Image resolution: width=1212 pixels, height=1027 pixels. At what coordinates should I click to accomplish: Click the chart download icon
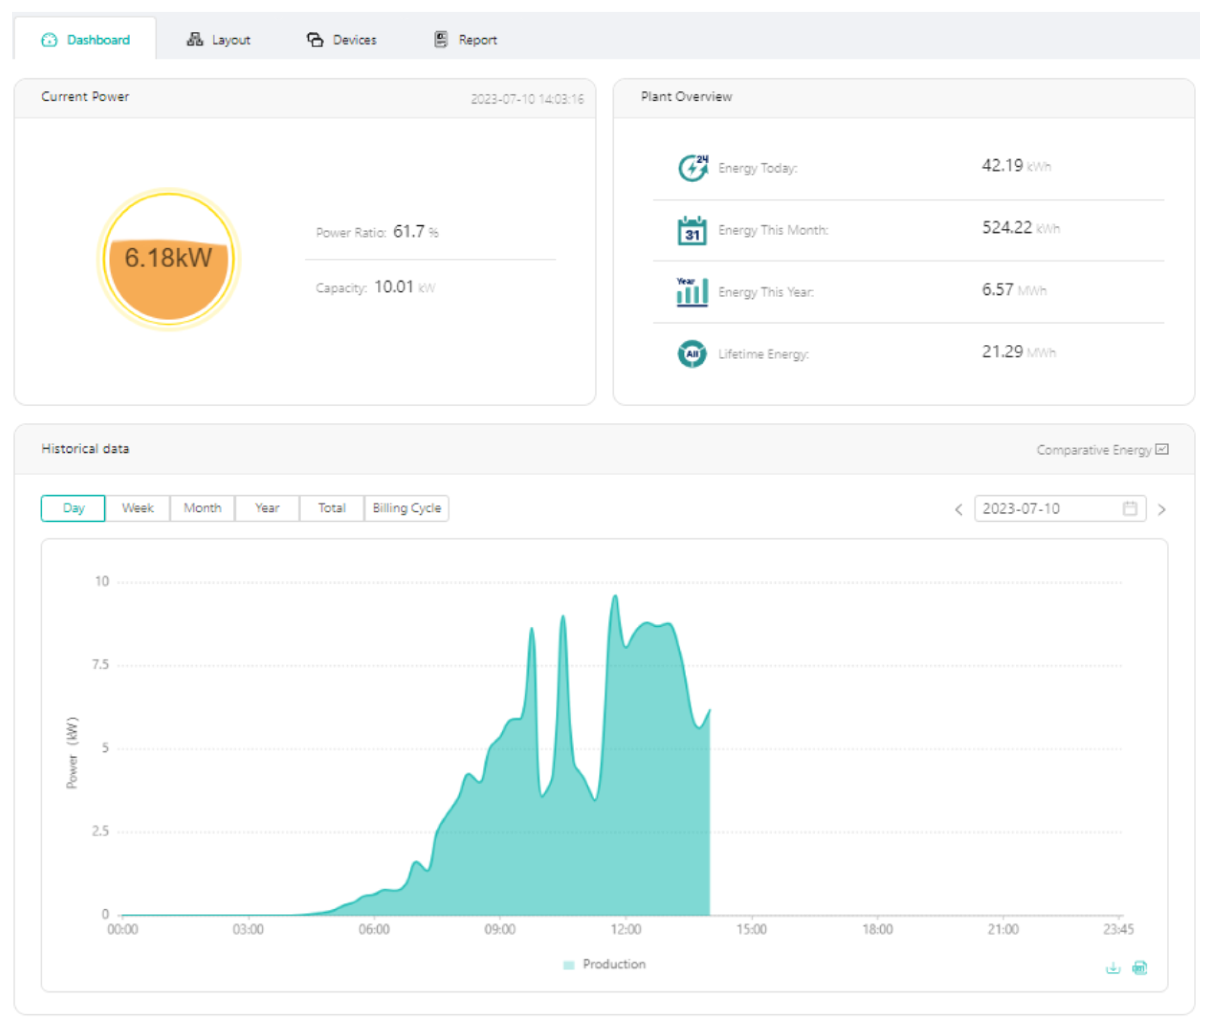[x=1113, y=967]
